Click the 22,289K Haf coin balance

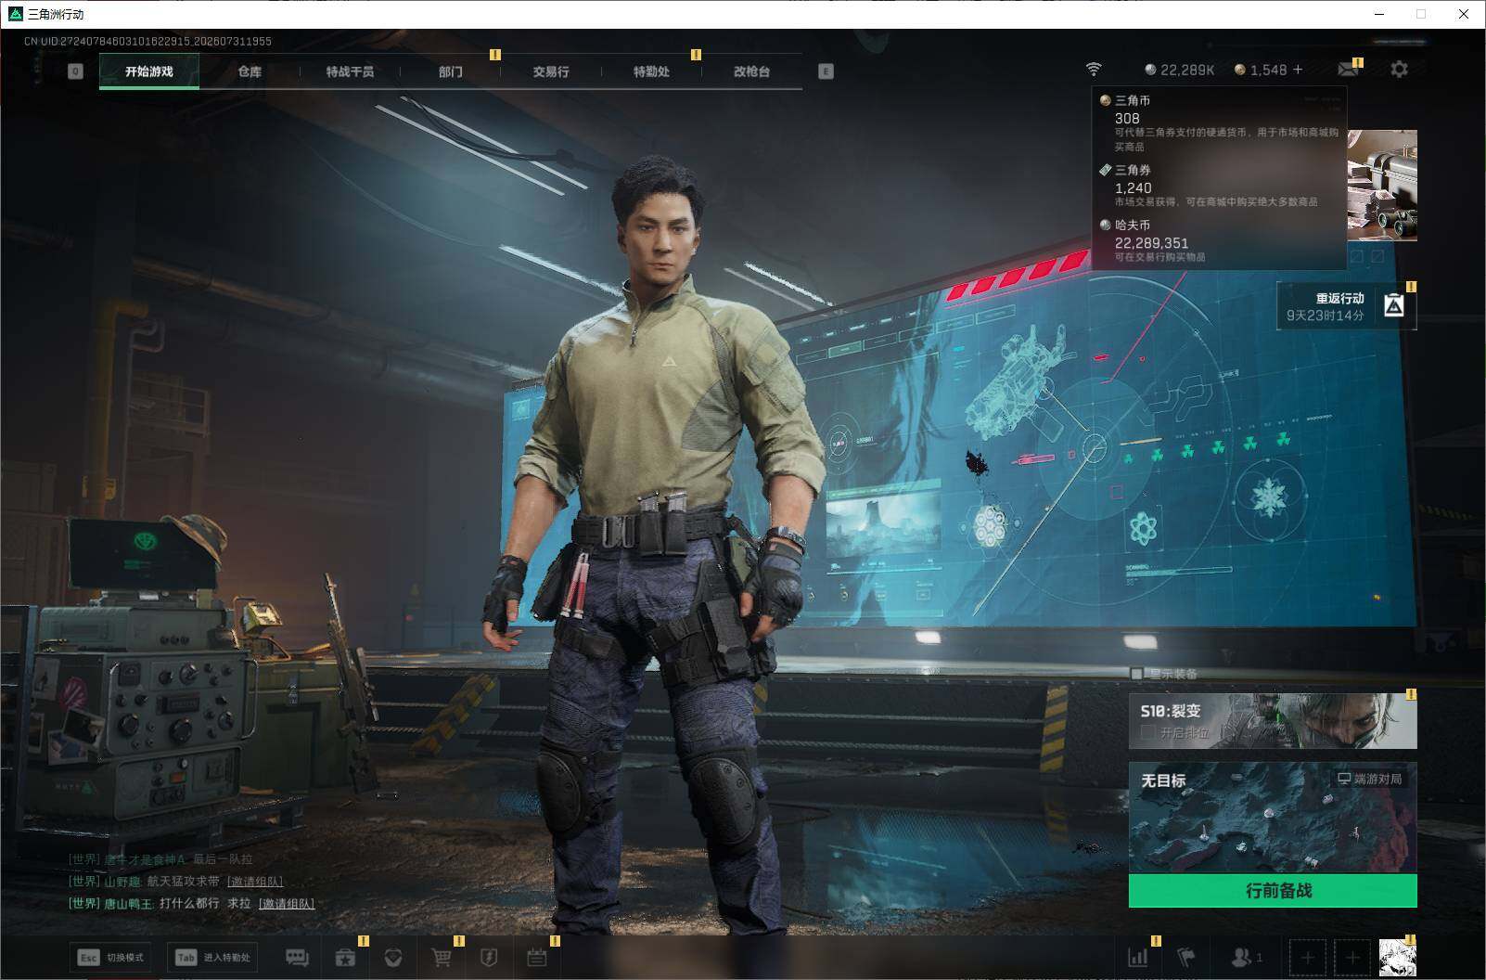point(1179,70)
